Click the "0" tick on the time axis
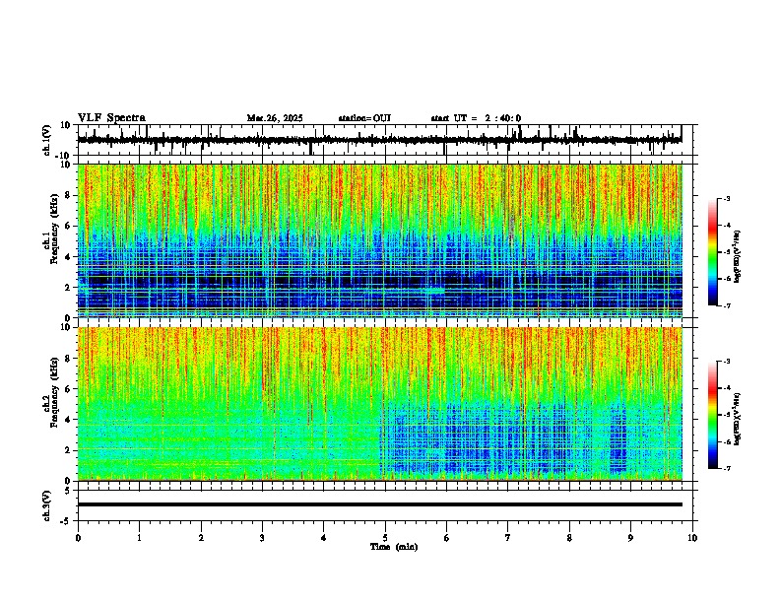Viewport: 780px width, 603px height. [x=78, y=538]
